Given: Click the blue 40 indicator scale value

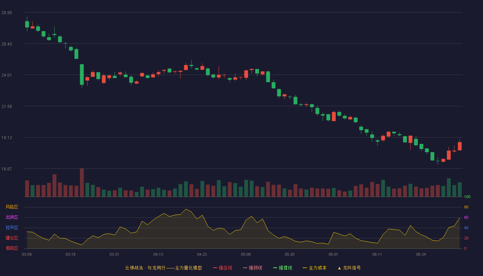Looking at the screenshot, I should click(466, 228).
